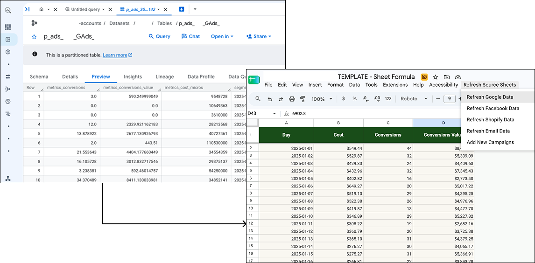Click the Chat button in BigQuery
This screenshot has width=535, height=263.
pos(191,36)
